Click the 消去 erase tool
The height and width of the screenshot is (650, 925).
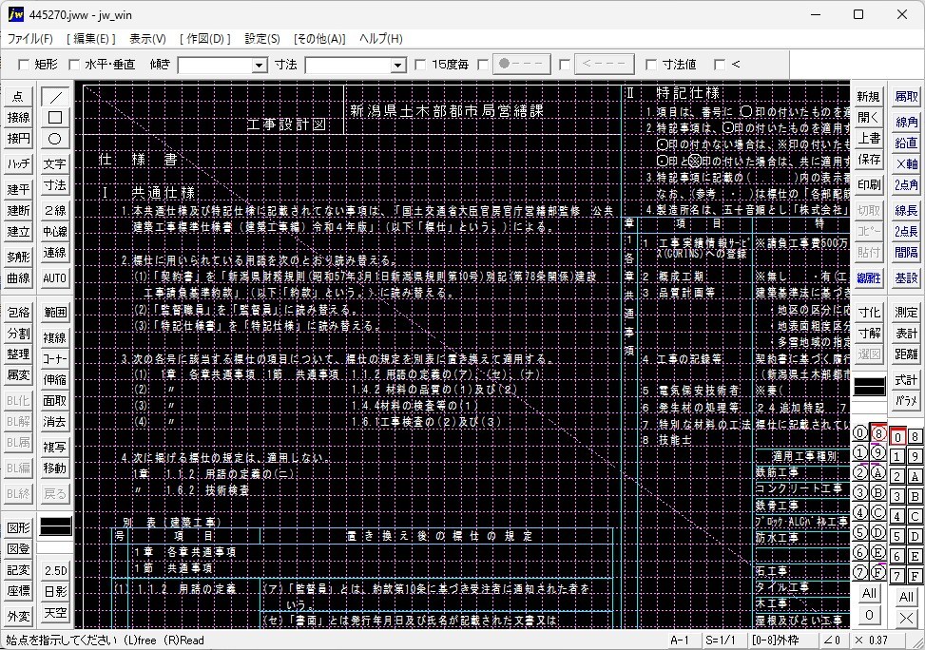55,422
